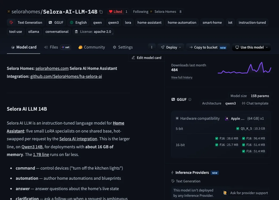Screen dimensions: 279x200
Task: Expand the Use this model dropdown
Action: (x=251, y=47)
